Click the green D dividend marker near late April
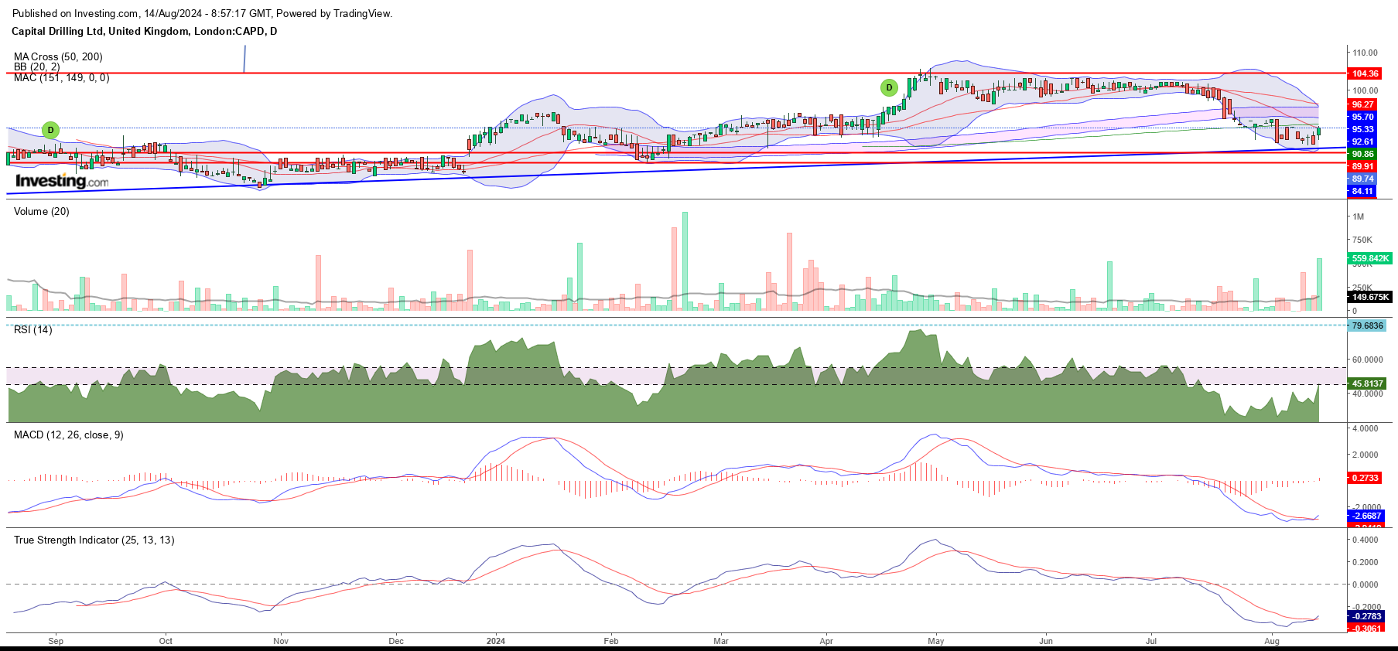The image size is (1398, 651). tap(889, 87)
